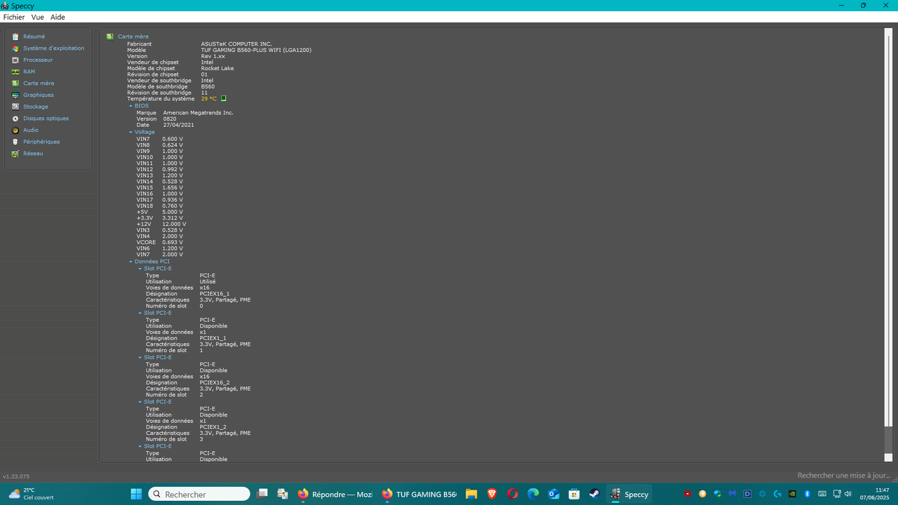Click the Utilisé usage value
This screenshot has width=898, height=505.
pyautogui.click(x=208, y=282)
